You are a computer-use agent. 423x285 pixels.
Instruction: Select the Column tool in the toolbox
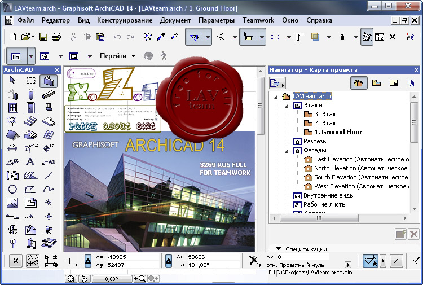31,94
